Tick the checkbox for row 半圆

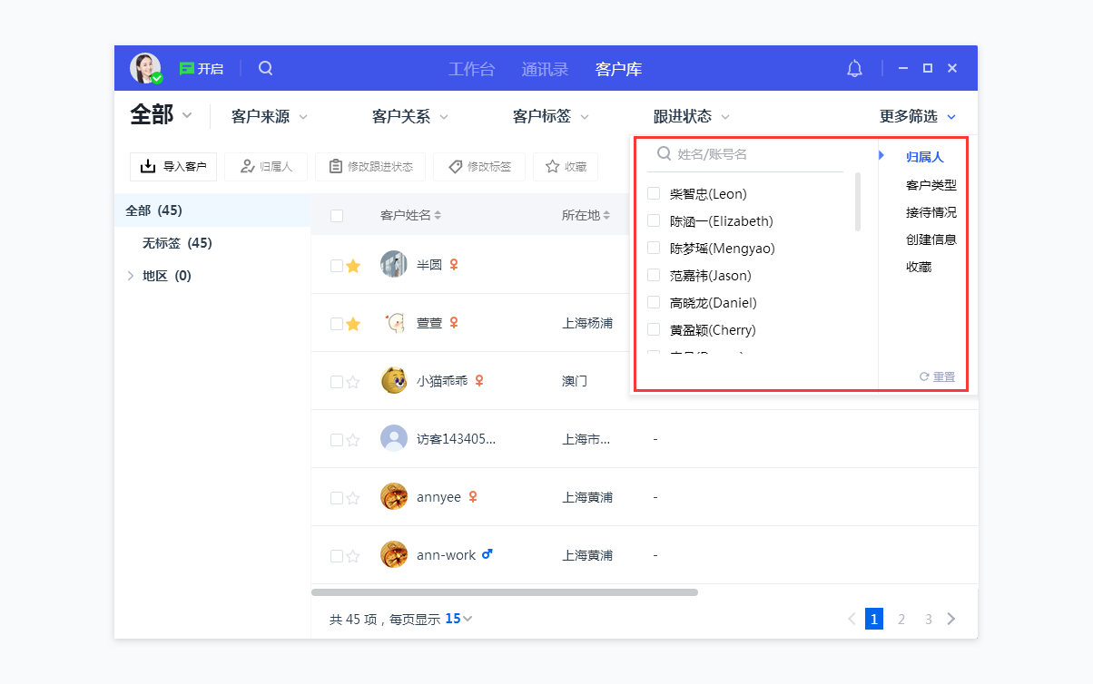click(337, 266)
